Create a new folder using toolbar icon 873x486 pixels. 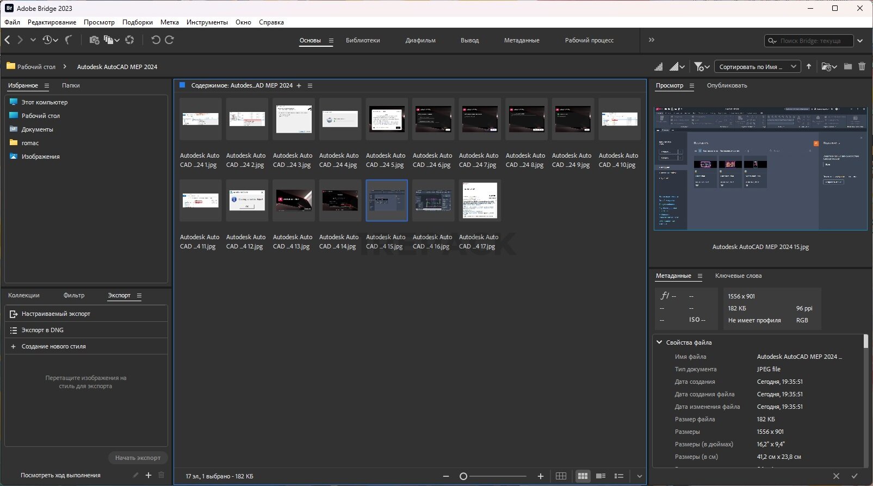pos(847,66)
